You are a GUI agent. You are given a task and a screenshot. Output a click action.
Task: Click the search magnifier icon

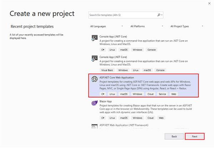(159, 15)
